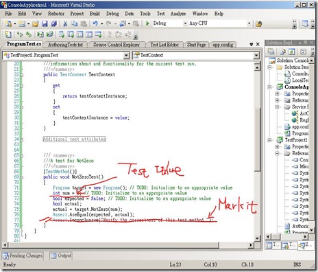Click the Properties icon in Solution Explorer toolbar
The image size is (318, 272).
(271, 52)
